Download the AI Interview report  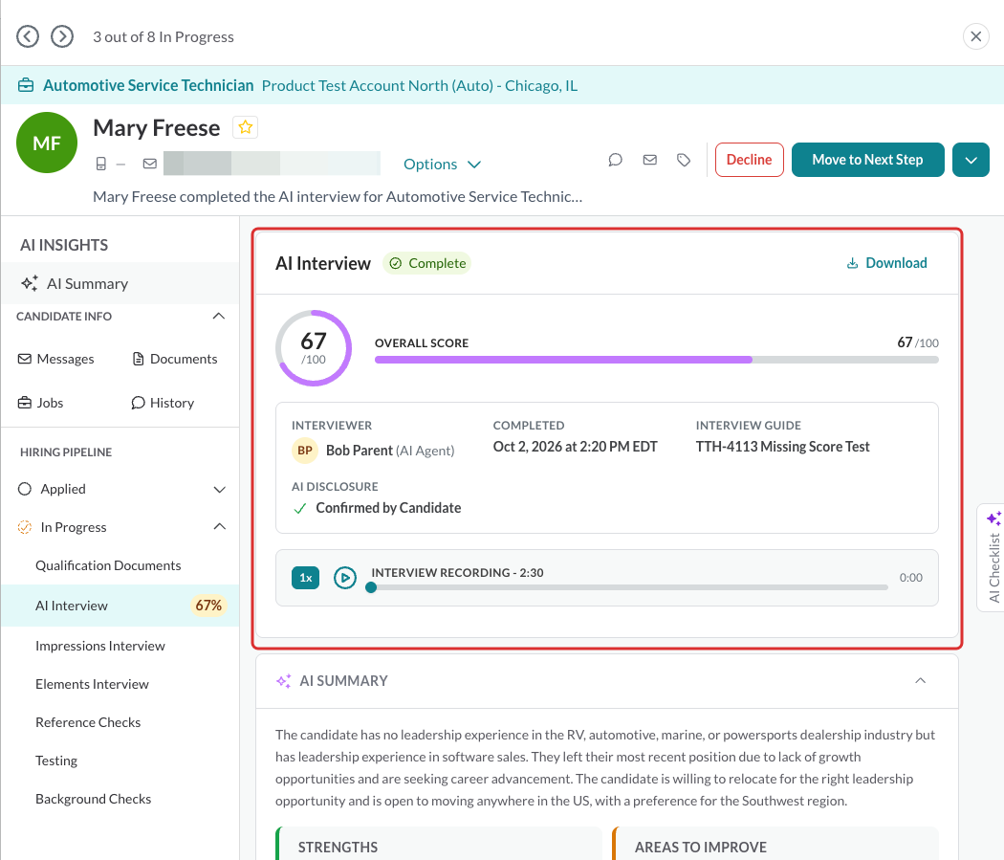(x=886, y=262)
